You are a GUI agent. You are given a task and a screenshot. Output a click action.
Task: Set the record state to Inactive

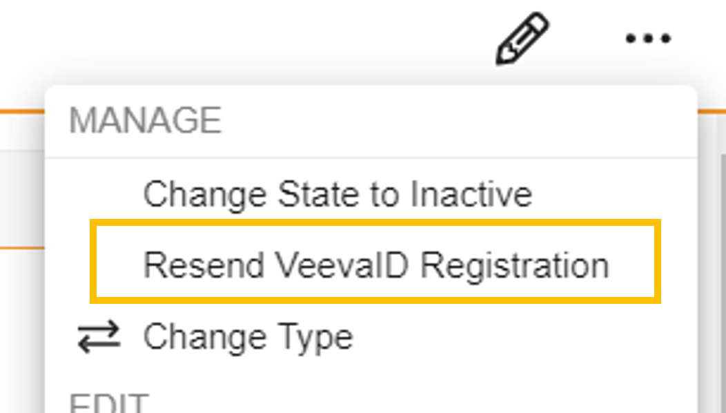coord(337,194)
